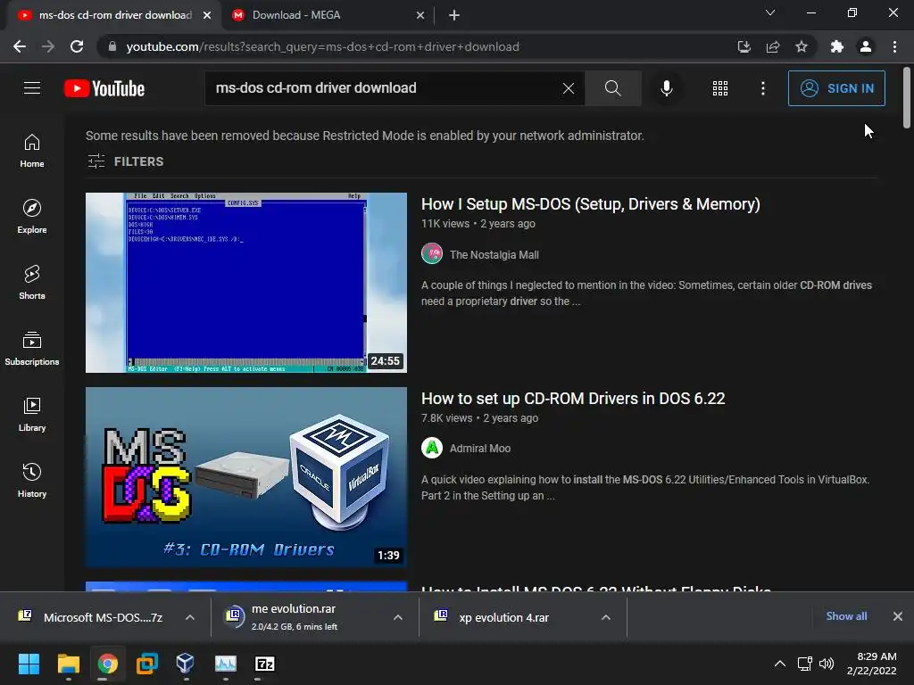Screen dimensions: 914x685
Task: Open the Chrome tab search chevron
Action: [x=770, y=12]
